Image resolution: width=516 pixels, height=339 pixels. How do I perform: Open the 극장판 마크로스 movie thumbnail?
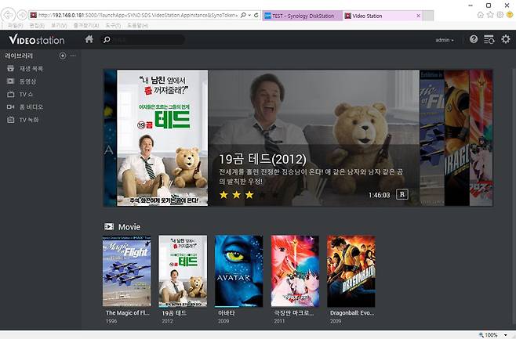(295, 271)
